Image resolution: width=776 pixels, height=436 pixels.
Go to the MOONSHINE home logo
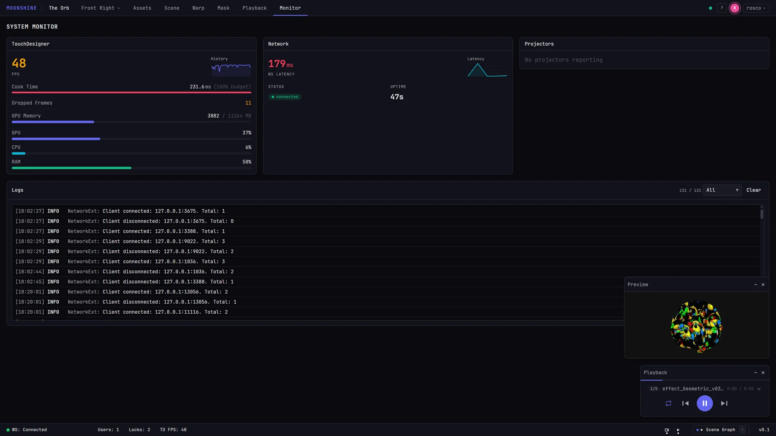pyautogui.click(x=21, y=8)
